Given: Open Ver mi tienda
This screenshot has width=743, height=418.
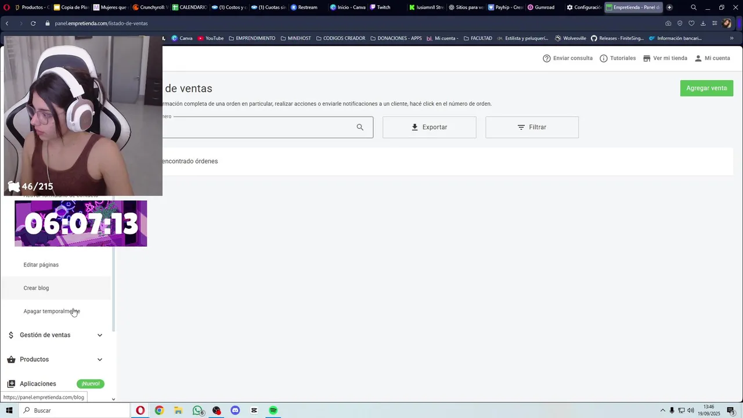Looking at the screenshot, I should pyautogui.click(x=665, y=58).
